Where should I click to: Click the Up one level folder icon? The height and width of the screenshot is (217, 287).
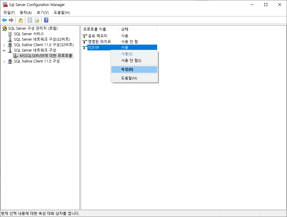pyautogui.click(x=21, y=20)
